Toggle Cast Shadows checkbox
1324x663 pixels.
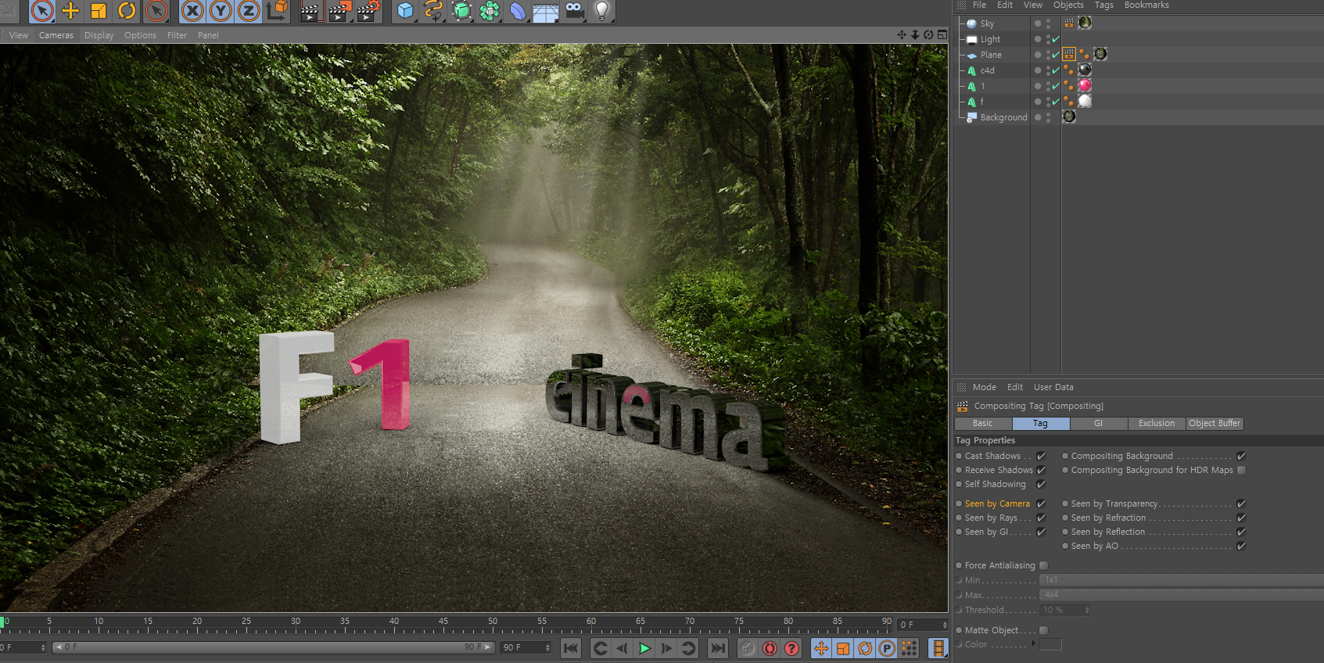pyautogui.click(x=1041, y=456)
